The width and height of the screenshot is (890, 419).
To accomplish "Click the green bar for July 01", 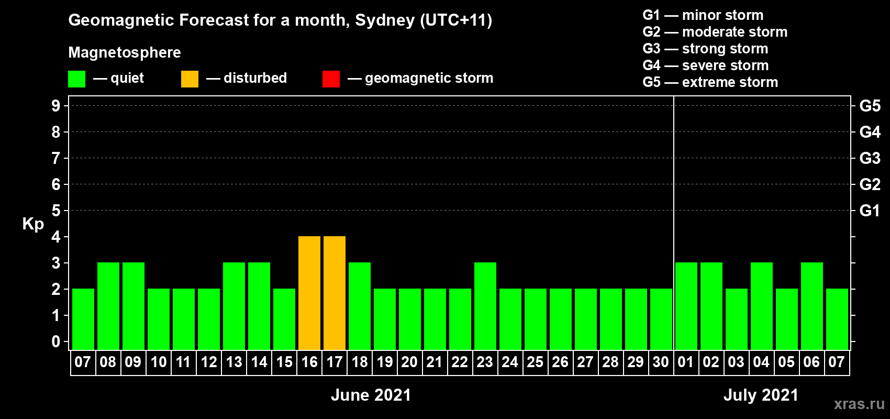I will coord(686,306).
